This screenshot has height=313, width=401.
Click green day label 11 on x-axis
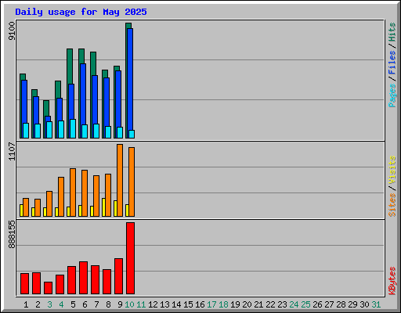click(x=141, y=304)
